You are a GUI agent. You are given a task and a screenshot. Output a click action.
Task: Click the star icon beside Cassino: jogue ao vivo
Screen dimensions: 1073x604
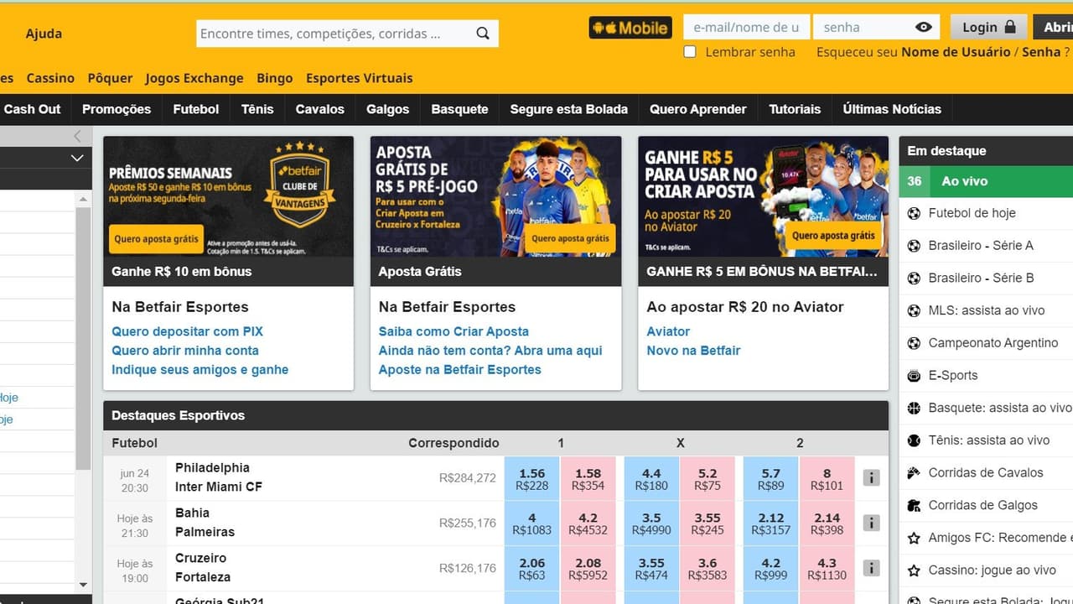coord(914,570)
